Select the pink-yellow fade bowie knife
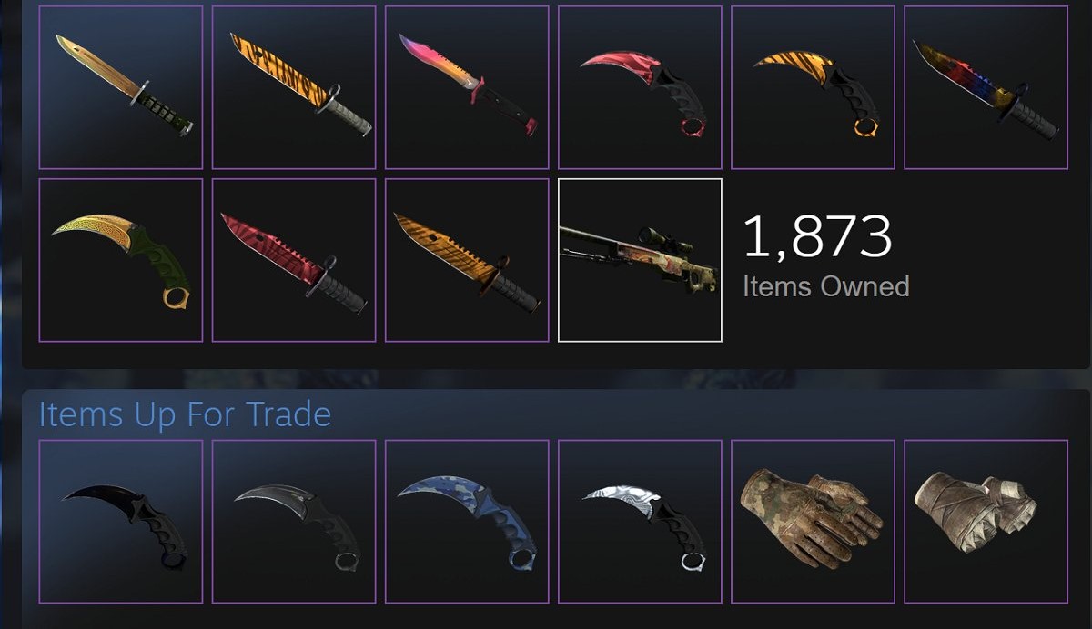Viewport: 1092px width, 629px height. tap(467, 87)
